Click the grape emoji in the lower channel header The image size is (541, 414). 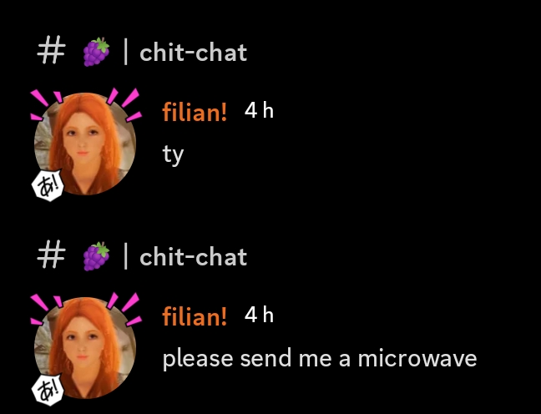click(x=96, y=256)
